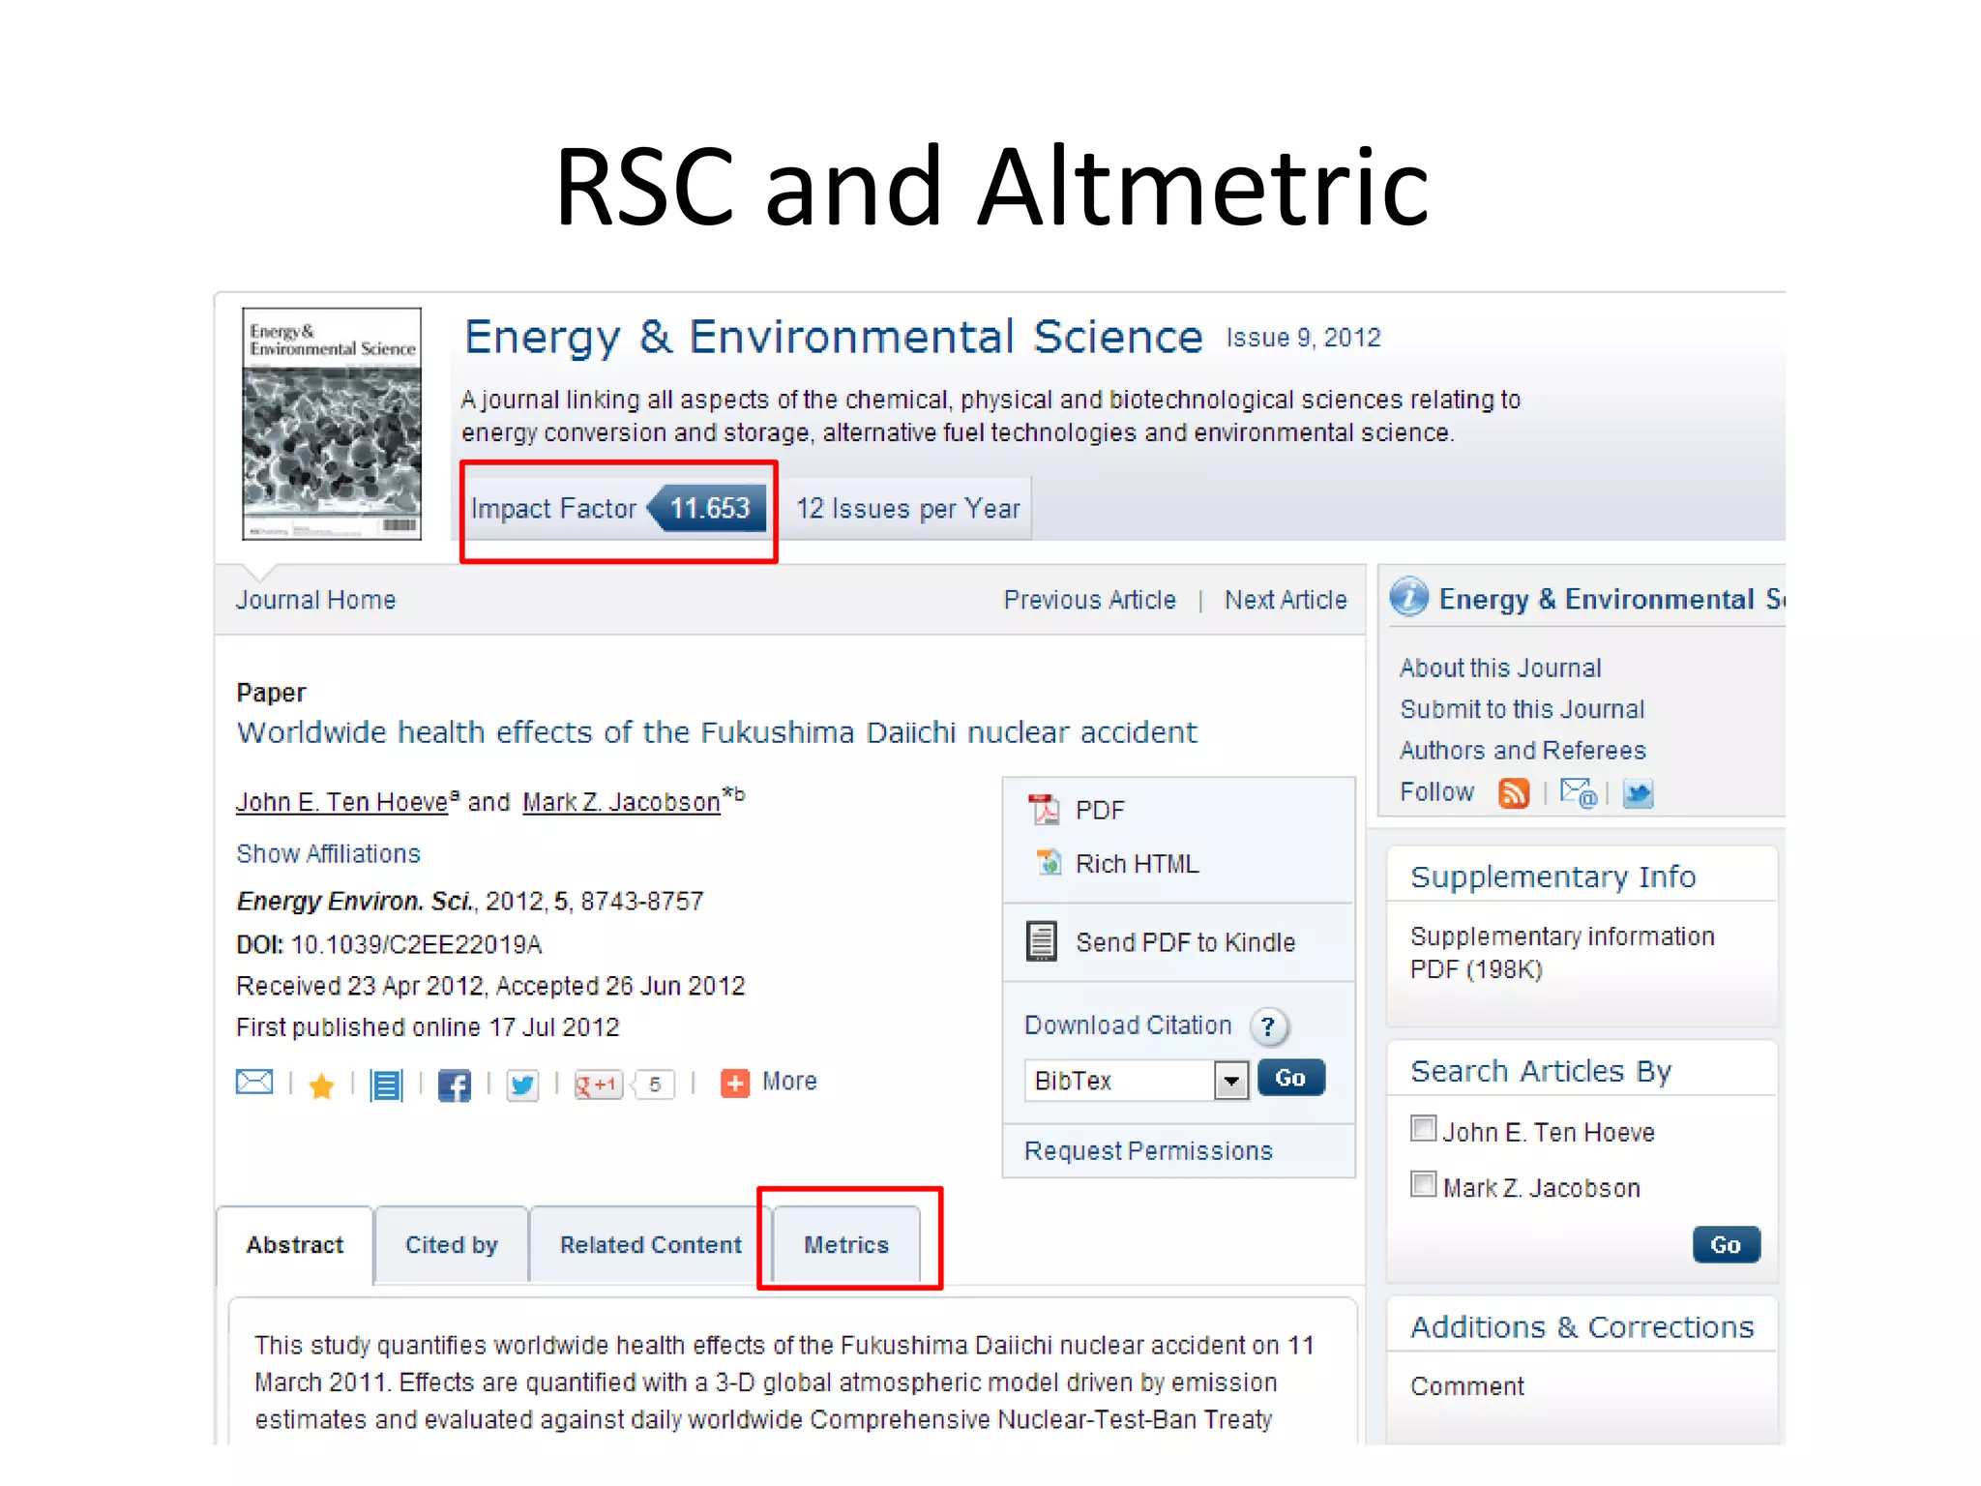Click the More sharing options text
Screen dimensions: 1981x1486
pyautogui.click(x=789, y=1082)
